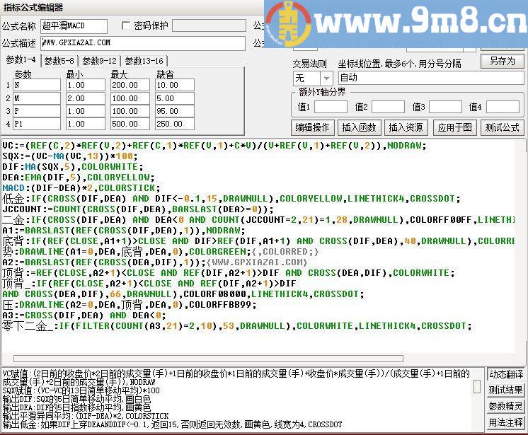This screenshot has height=435, width=528.
Task: Click the A3:=CROSS(DIF,DEA) code line
Action: click(84, 315)
